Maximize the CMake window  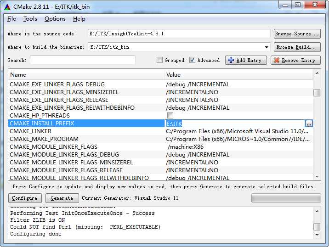click(x=298, y=5)
